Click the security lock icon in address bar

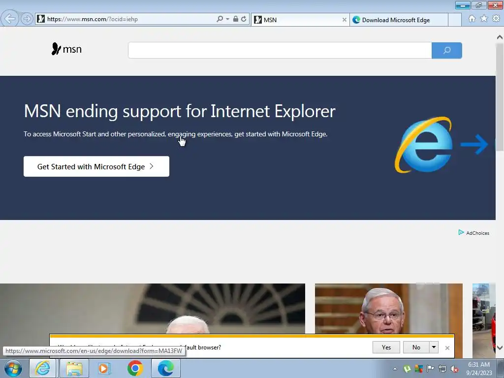coord(236,19)
